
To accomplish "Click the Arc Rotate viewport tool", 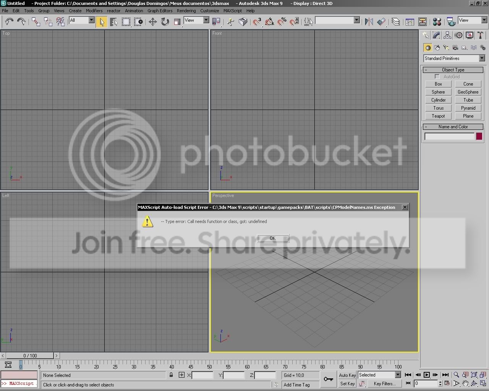I will (474, 383).
